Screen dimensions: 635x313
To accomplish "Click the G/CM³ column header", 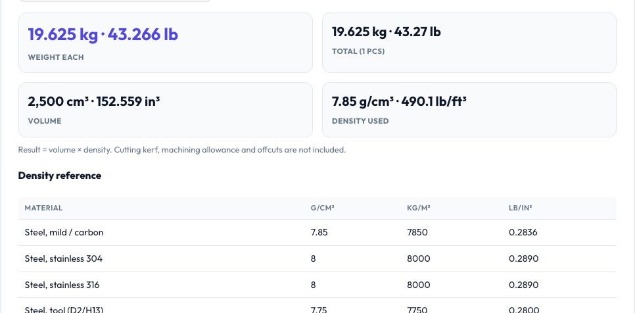I will tap(322, 208).
